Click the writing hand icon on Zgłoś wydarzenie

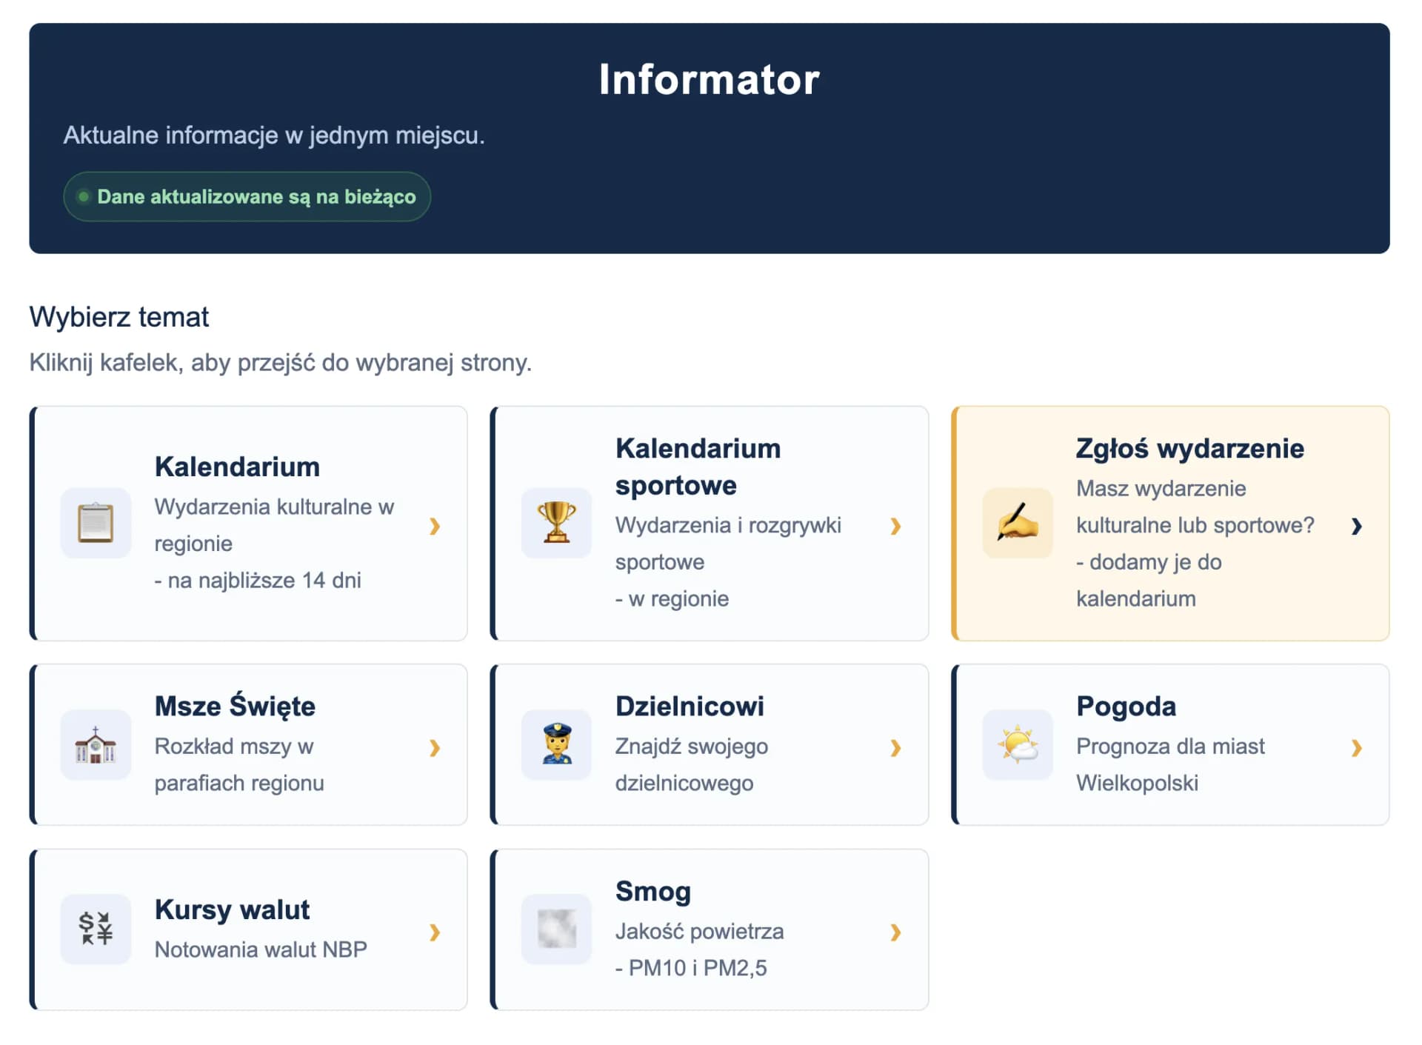click(x=1018, y=523)
